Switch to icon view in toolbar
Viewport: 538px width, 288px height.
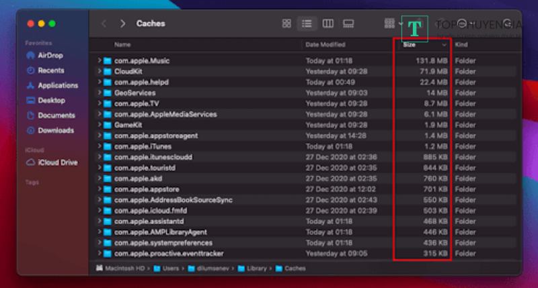[287, 23]
